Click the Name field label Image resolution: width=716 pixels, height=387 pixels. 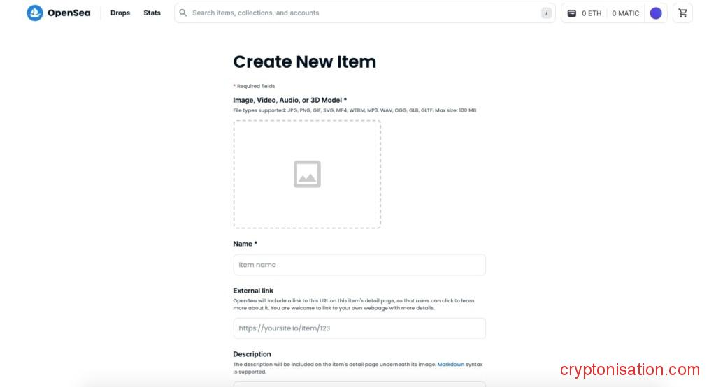[x=245, y=244]
